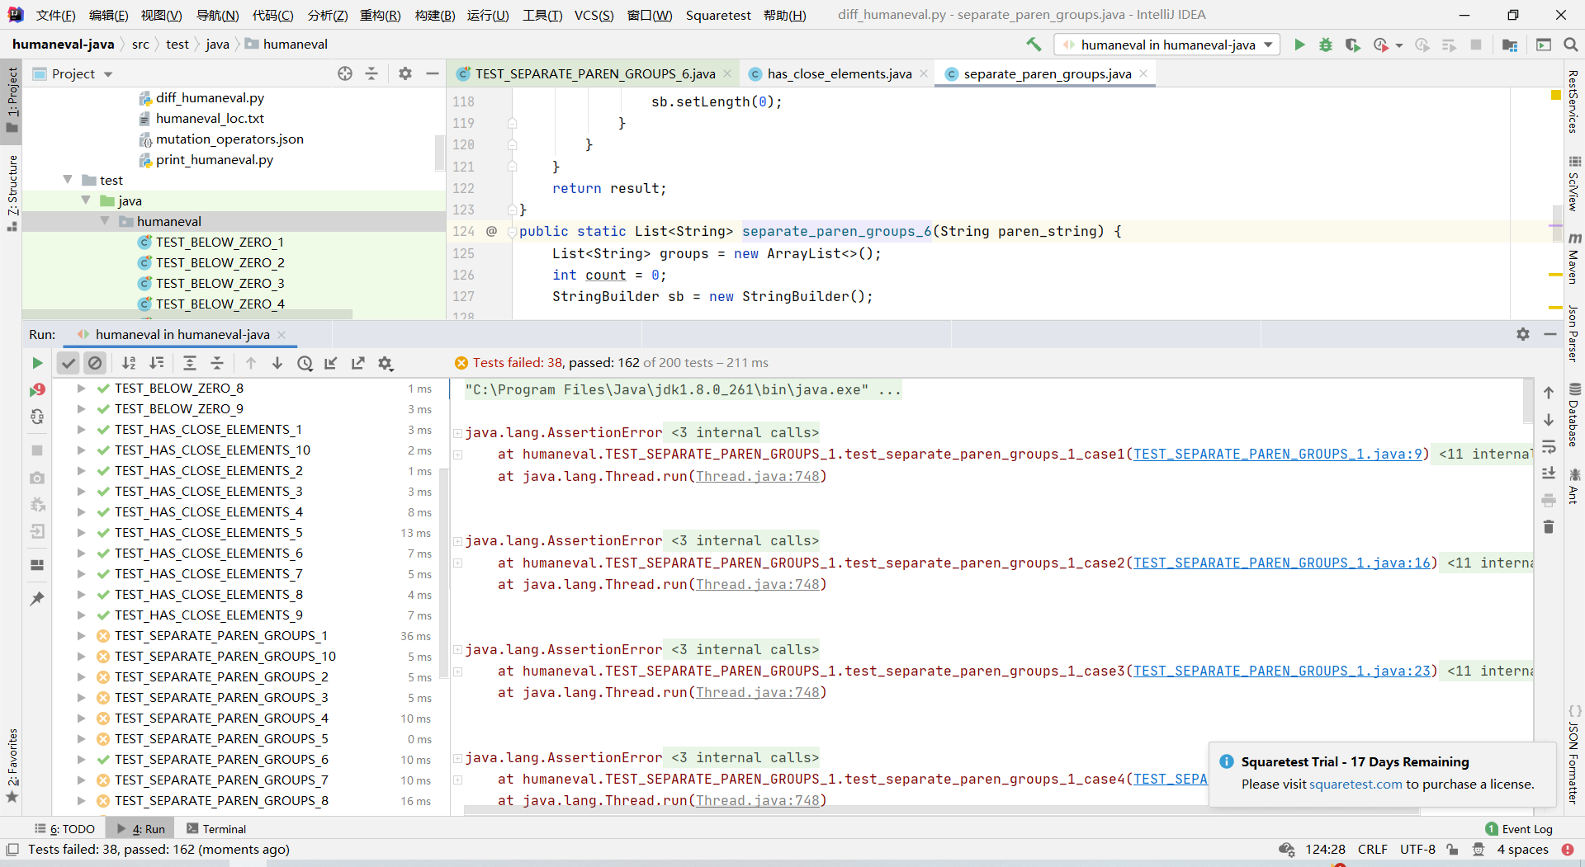Select TEST_BELOW_ZERO_3 in Project tree
The image size is (1585, 867).
coord(220,283)
